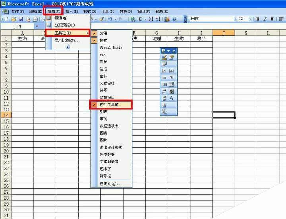Open the font size dropdown arrow
Screen dimensions: 286x219
click(x=250, y=19)
